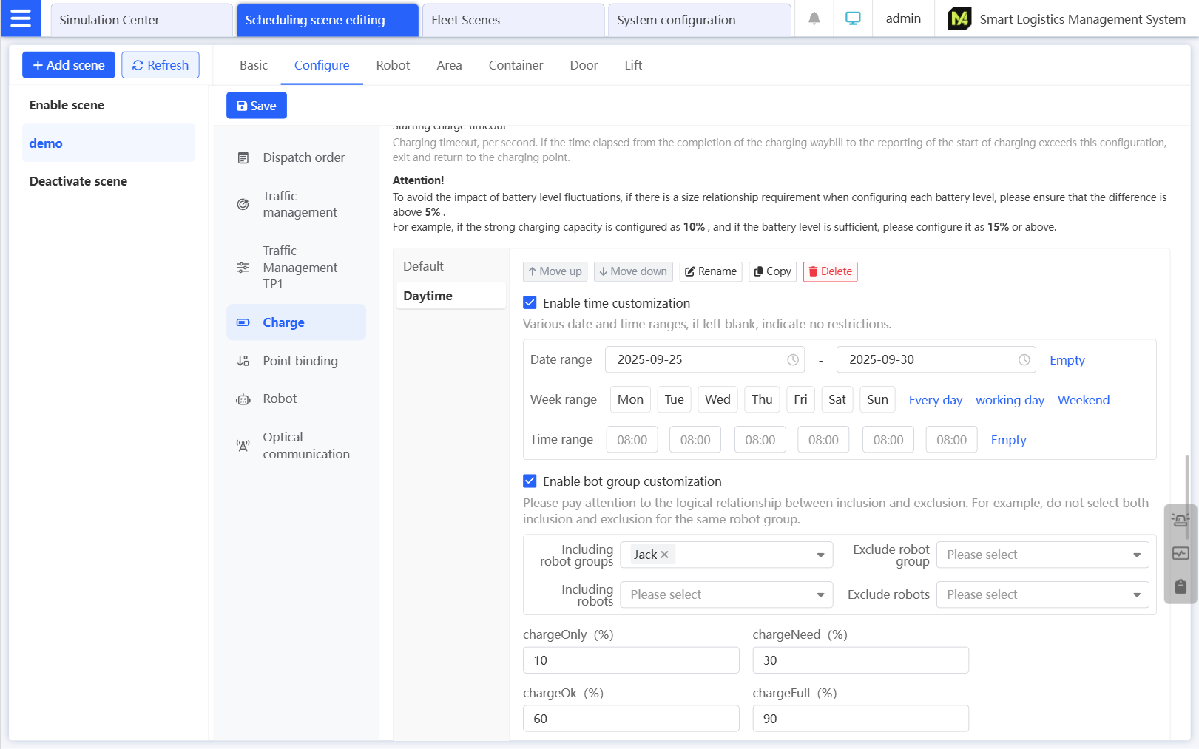The image size is (1199, 749).
Task: Open the Exclude robots dropdown
Action: pyautogui.click(x=1041, y=594)
